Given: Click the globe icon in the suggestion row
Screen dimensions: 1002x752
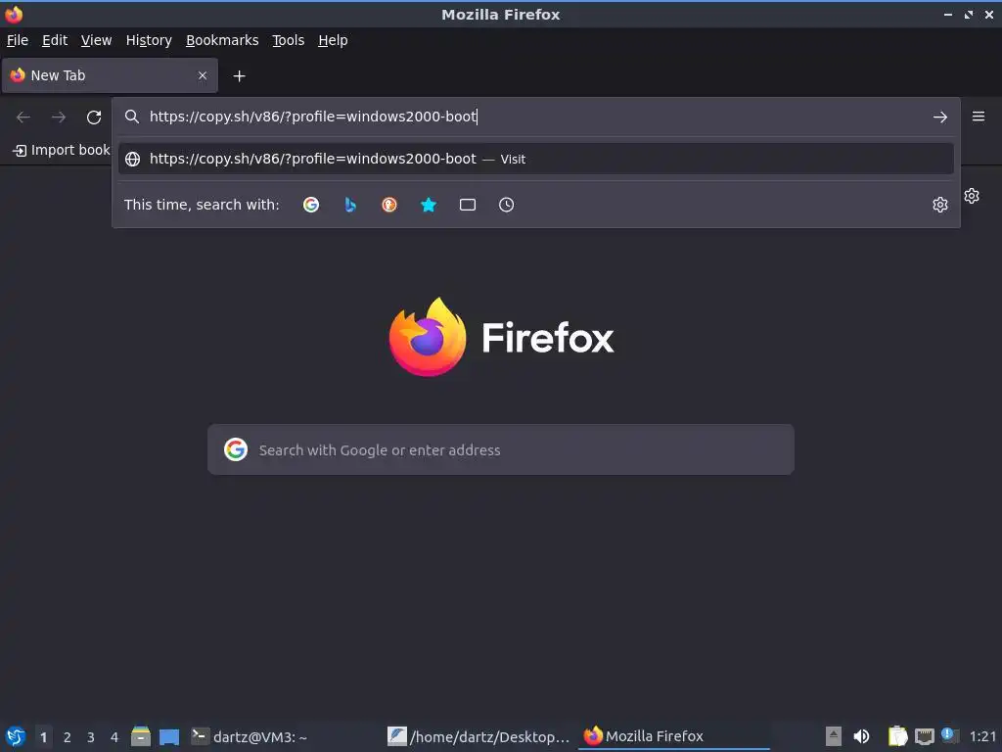Looking at the screenshot, I should click(x=132, y=159).
